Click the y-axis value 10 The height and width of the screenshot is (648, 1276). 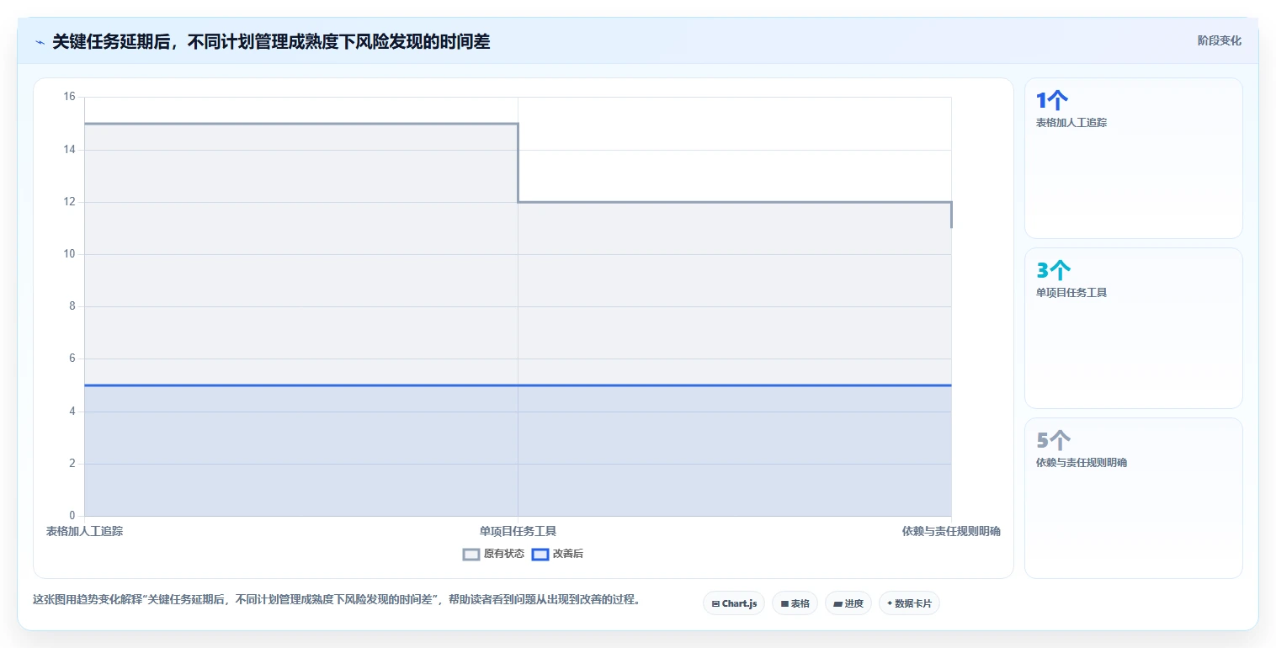click(69, 254)
